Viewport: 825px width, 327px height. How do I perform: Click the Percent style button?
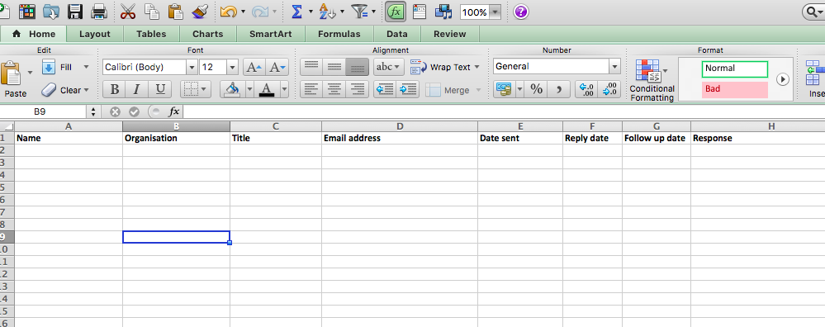pos(536,89)
